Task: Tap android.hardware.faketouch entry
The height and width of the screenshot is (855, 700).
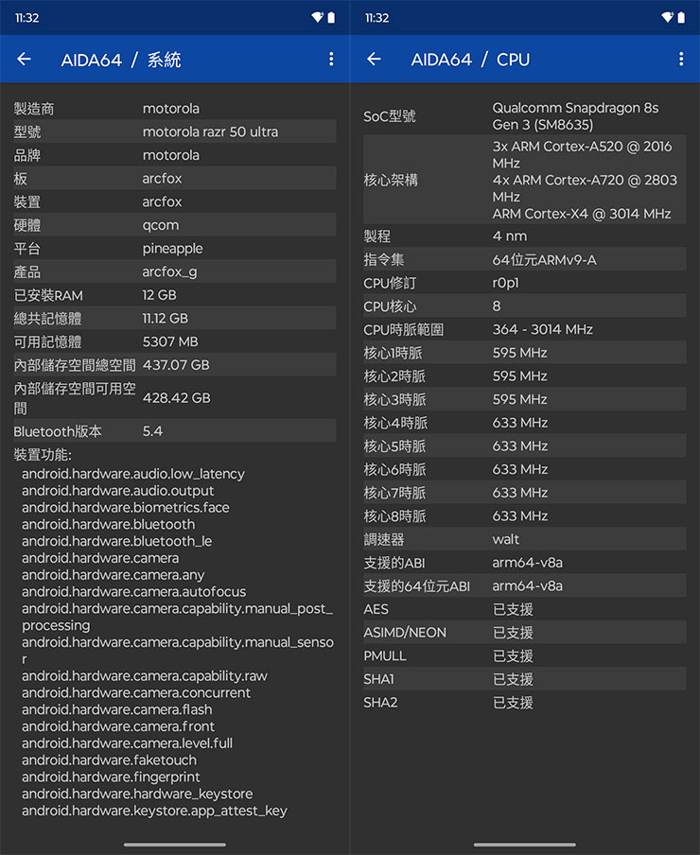Action: pyautogui.click(x=109, y=759)
